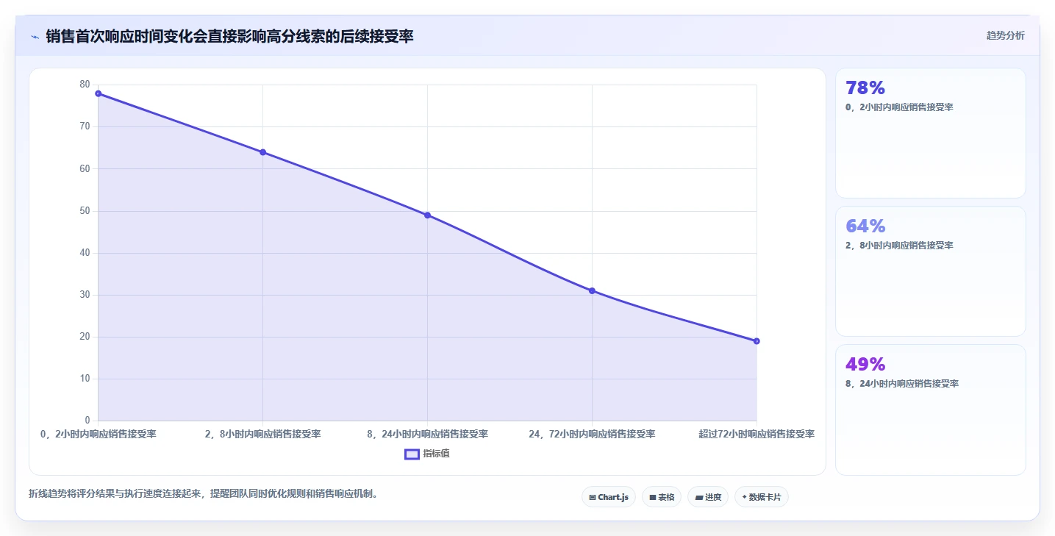The width and height of the screenshot is (1055, 536).
Task: Select the 表格 tag button
Action: [x=662, y=497]
